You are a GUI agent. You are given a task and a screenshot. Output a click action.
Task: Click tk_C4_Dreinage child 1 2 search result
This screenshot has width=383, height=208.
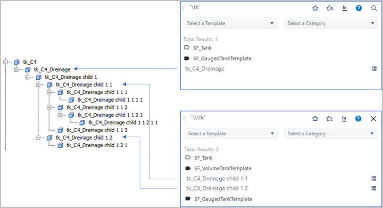click(x=217, y=188)
